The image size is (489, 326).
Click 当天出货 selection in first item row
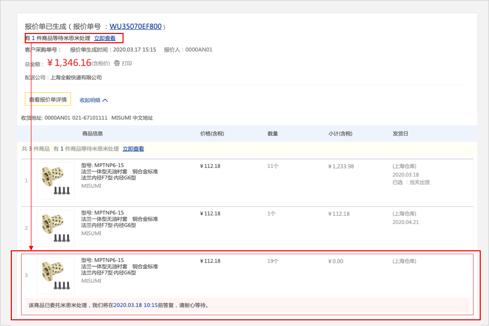[419, 182]
